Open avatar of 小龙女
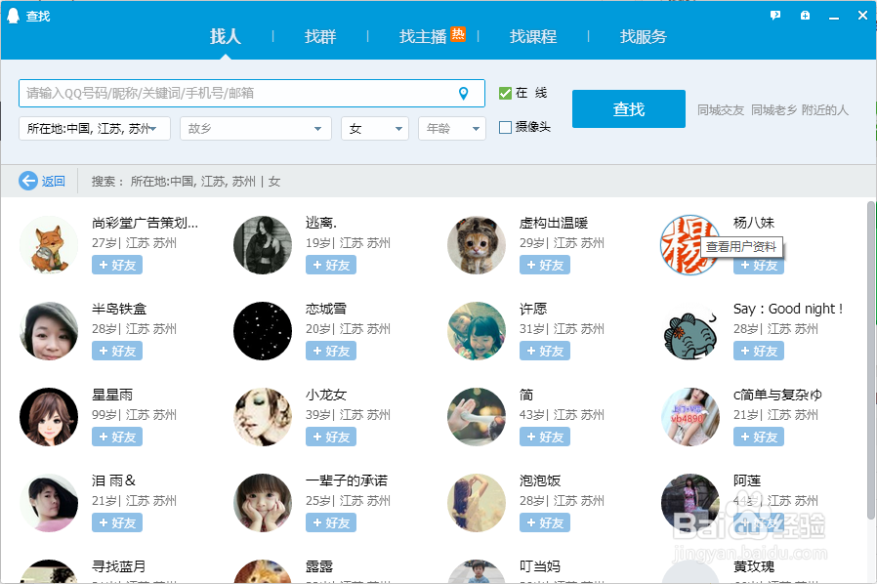This screenshot has width=877, height=584. tap(263, 417)
